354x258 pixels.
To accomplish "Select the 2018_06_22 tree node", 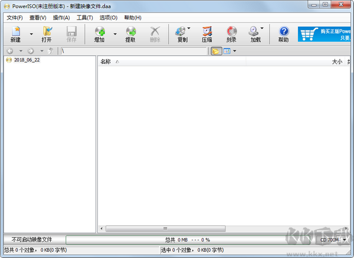I will point(27,60).
